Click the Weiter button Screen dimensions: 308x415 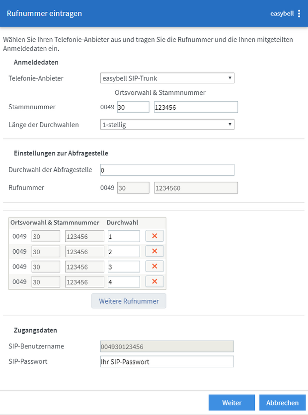tap(231, 402)
